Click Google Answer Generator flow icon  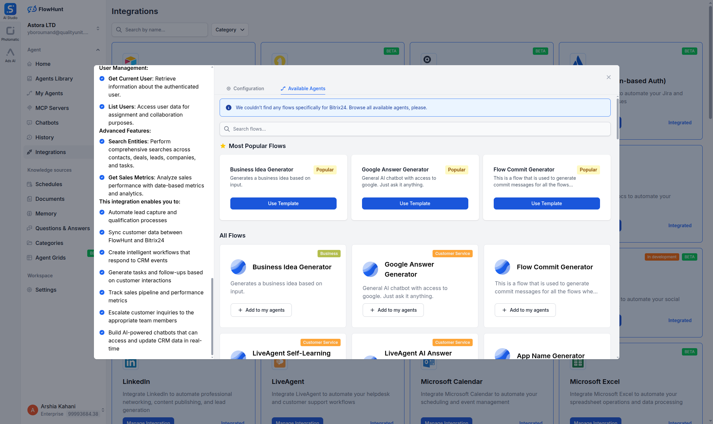click(x=370, y=269)
